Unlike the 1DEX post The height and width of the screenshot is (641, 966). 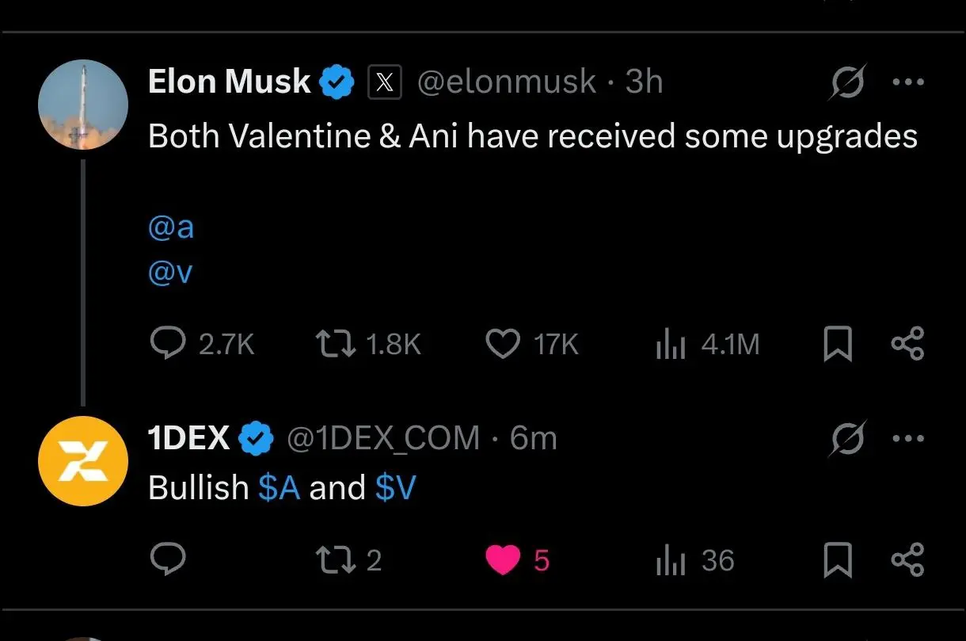[502, 560]
